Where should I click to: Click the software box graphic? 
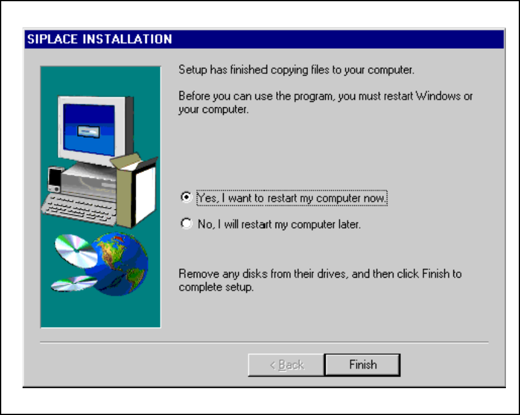click(x=134, y=190)
